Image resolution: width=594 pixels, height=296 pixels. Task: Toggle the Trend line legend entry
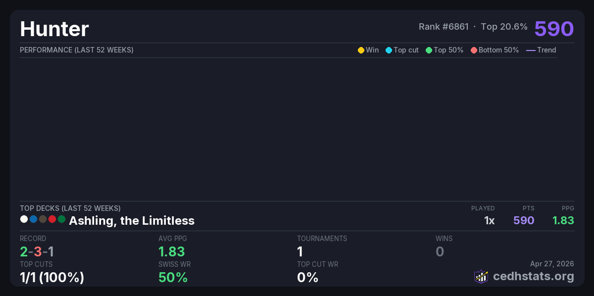coord(541,50)
